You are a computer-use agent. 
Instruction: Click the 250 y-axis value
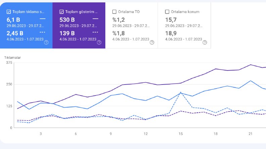click(x=9, y=84)
